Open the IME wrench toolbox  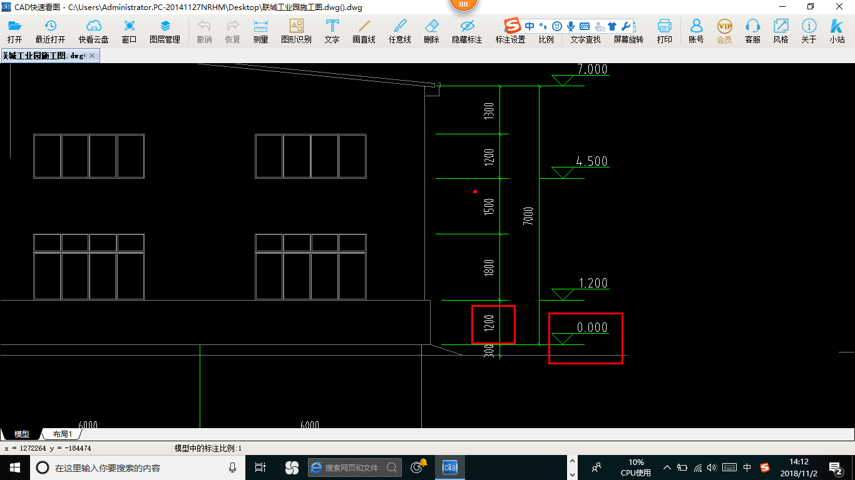point(626,26)
